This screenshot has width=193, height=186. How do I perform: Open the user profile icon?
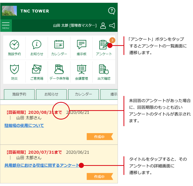[103, 25]
